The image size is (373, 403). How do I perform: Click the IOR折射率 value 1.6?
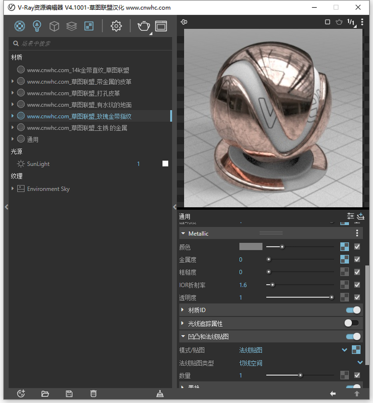[x=243, y=285]
